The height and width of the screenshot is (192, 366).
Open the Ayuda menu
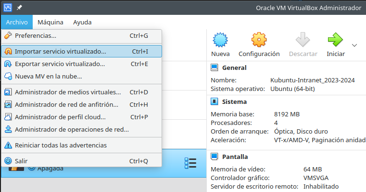82,22
